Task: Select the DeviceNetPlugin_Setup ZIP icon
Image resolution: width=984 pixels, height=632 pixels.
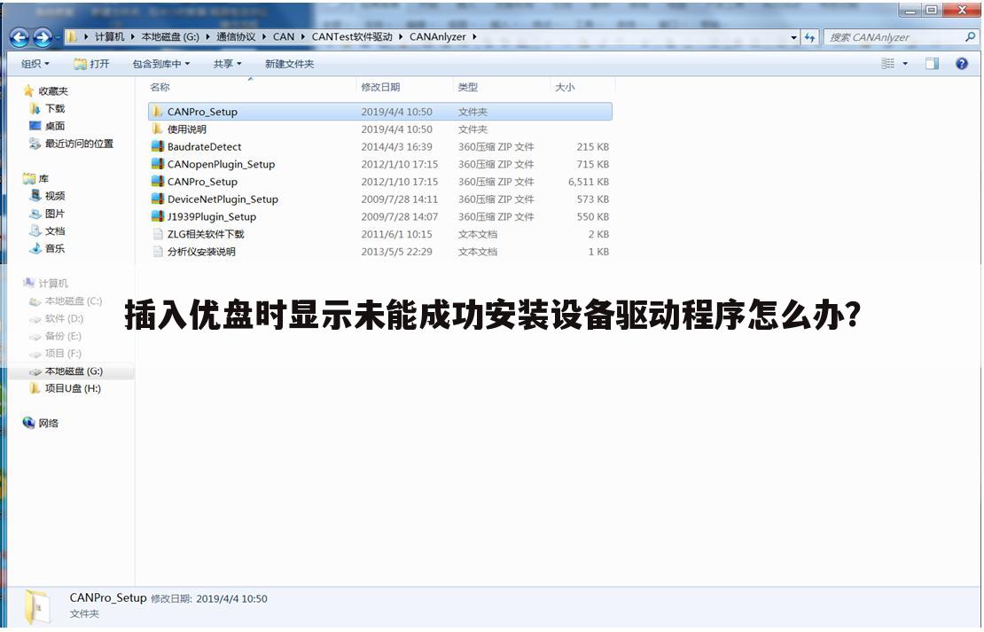Action: (158, 199)
